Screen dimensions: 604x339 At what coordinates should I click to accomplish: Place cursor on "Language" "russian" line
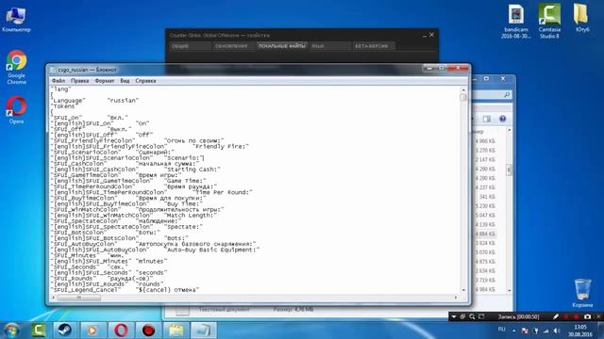tap(94, 101)
